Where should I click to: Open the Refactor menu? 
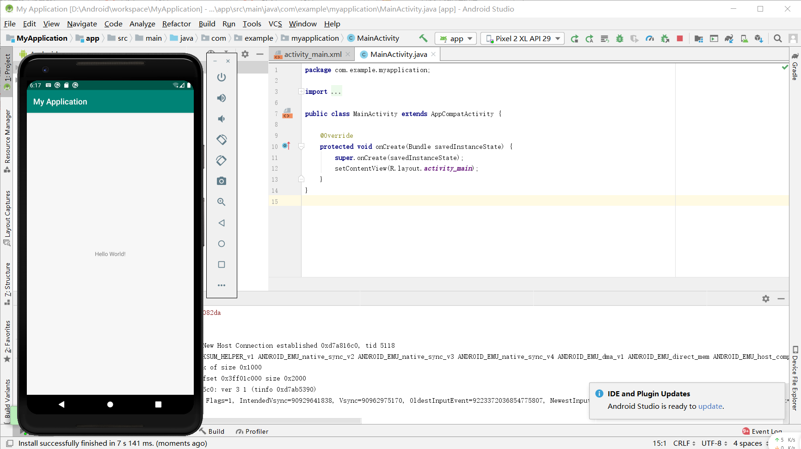(x=176, y=24)
